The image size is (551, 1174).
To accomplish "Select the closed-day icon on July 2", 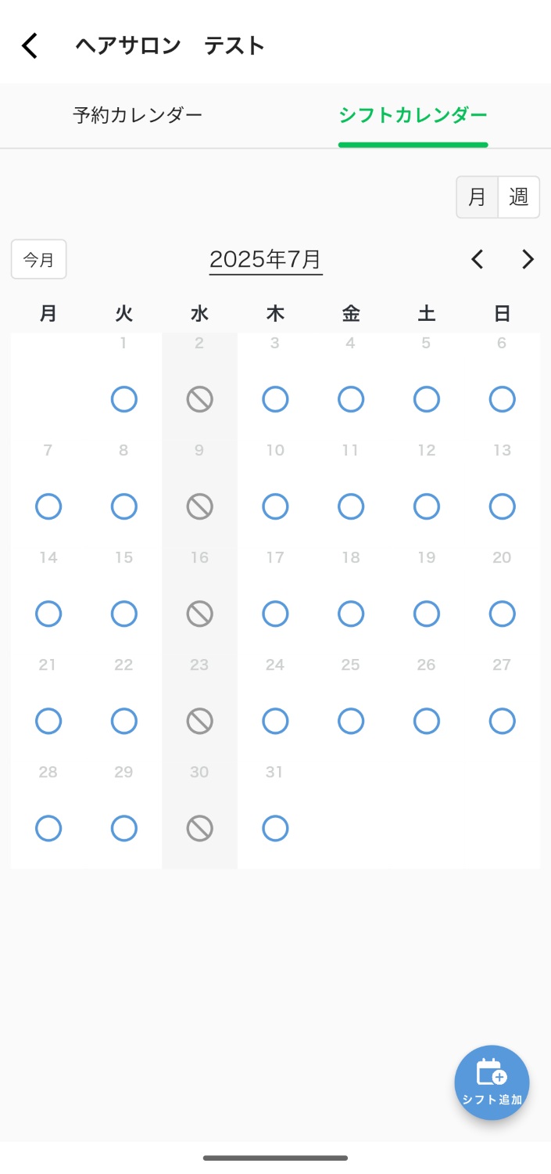I will coord(199,400).
